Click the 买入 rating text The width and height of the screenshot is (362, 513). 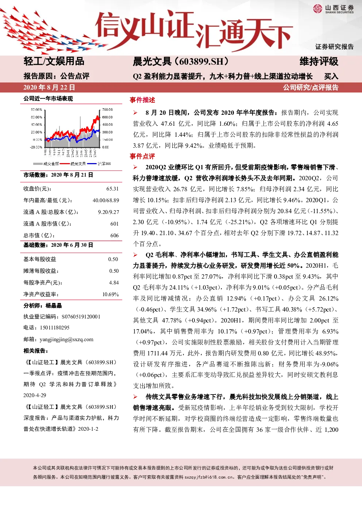click(331, 76)
